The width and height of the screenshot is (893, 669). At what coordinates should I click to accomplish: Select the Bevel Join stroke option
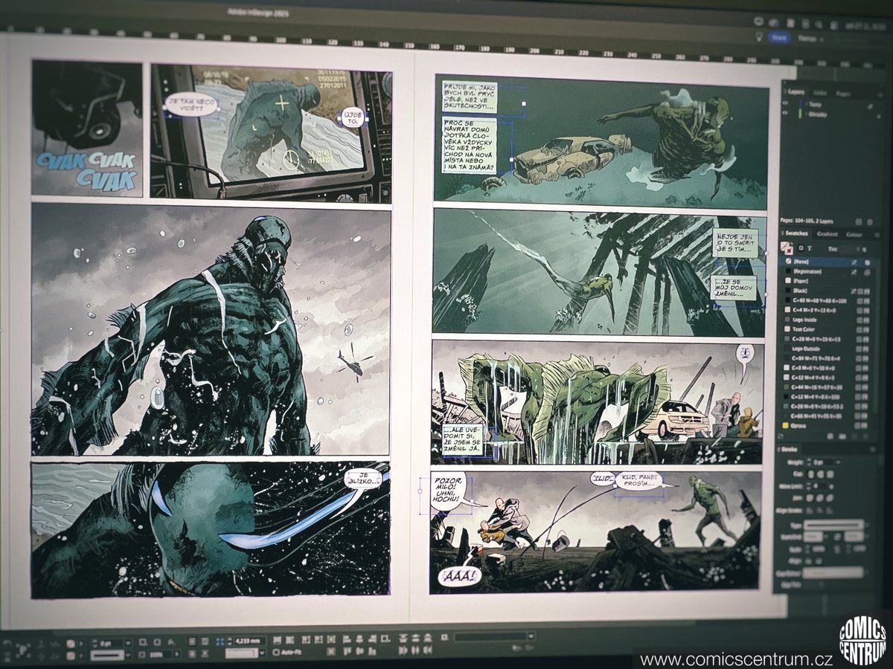[x=830, y=498]
